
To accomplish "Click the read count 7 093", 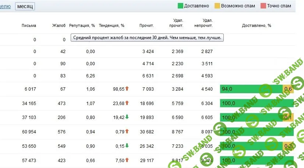I will pos(148,89).
